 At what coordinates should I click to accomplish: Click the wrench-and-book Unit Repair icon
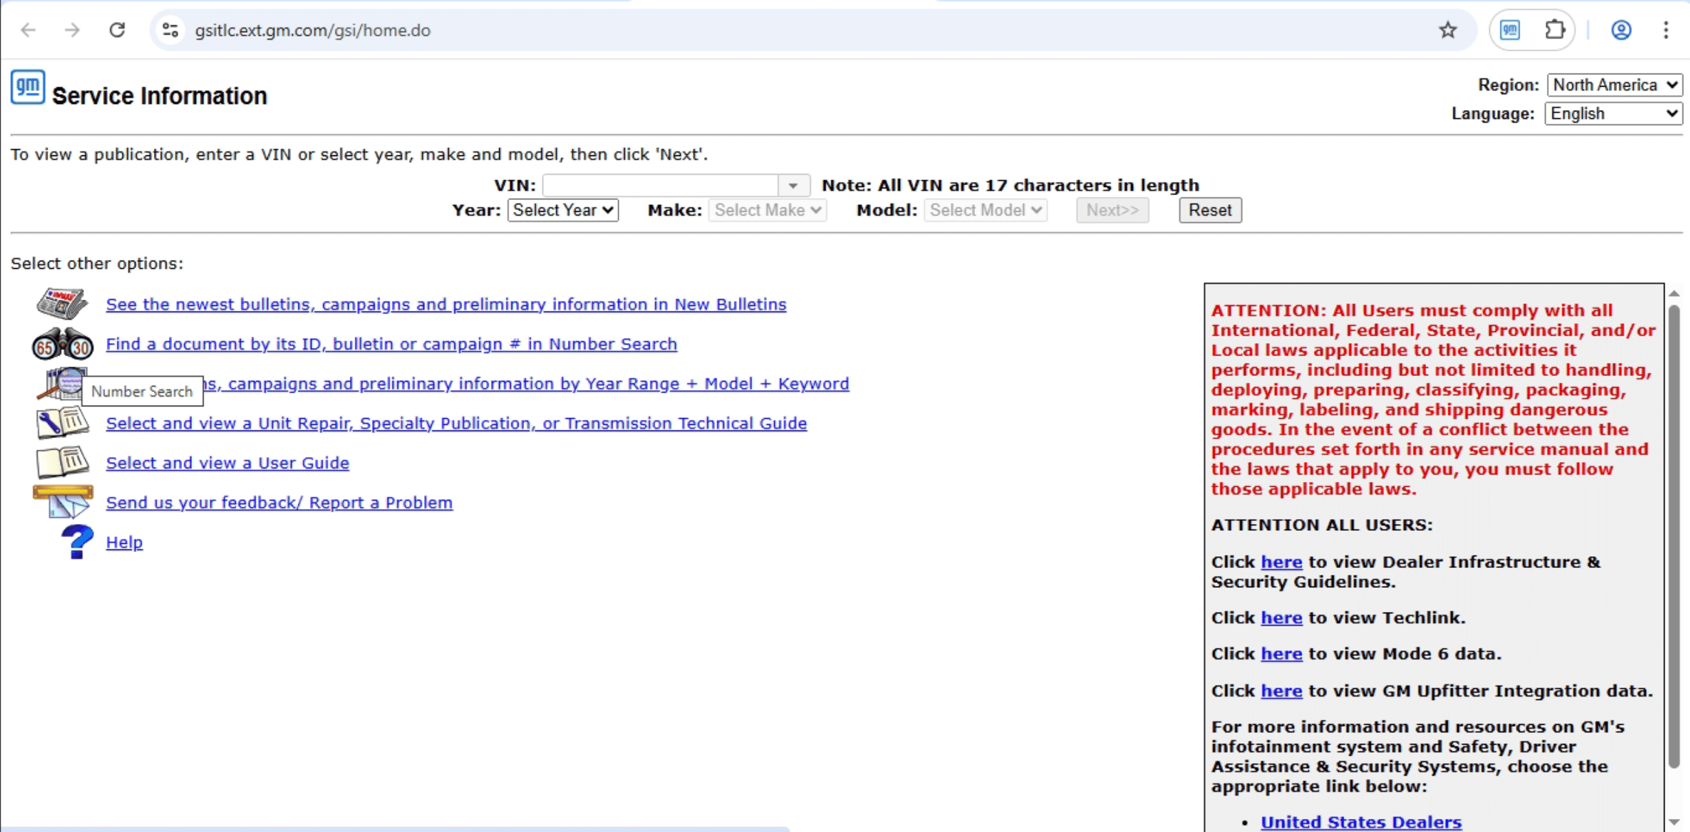click(x=61, y=423)
